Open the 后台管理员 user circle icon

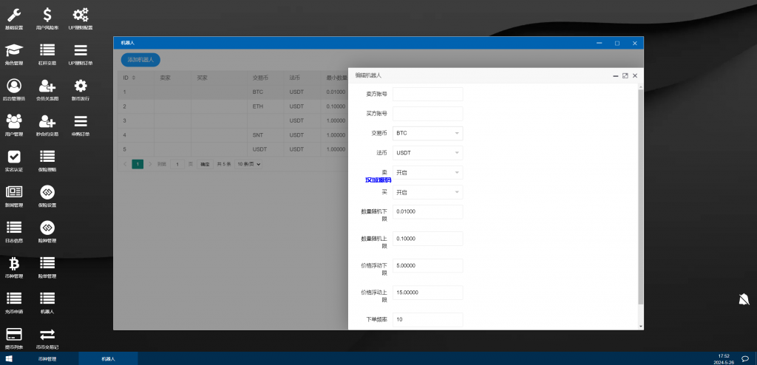click(14, 86)
